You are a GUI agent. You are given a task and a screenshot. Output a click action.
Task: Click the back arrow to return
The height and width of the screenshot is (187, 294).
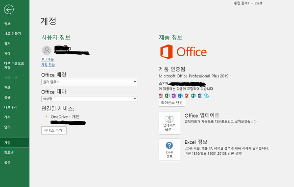[x=9, y=9]
